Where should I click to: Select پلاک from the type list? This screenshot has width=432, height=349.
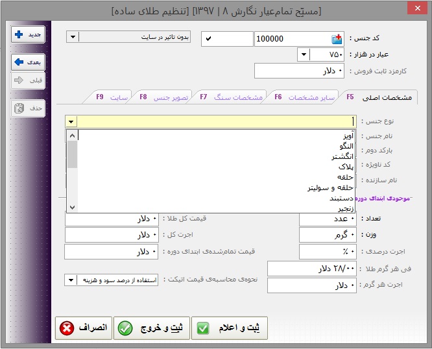216,167
